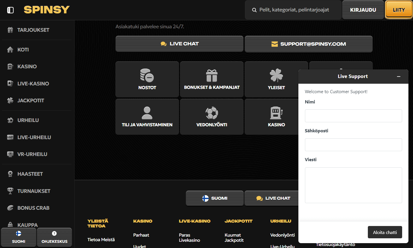413x248 pixels.
Task: Select Jackpotit clover icon in sidebar
Action: (10, 101)
